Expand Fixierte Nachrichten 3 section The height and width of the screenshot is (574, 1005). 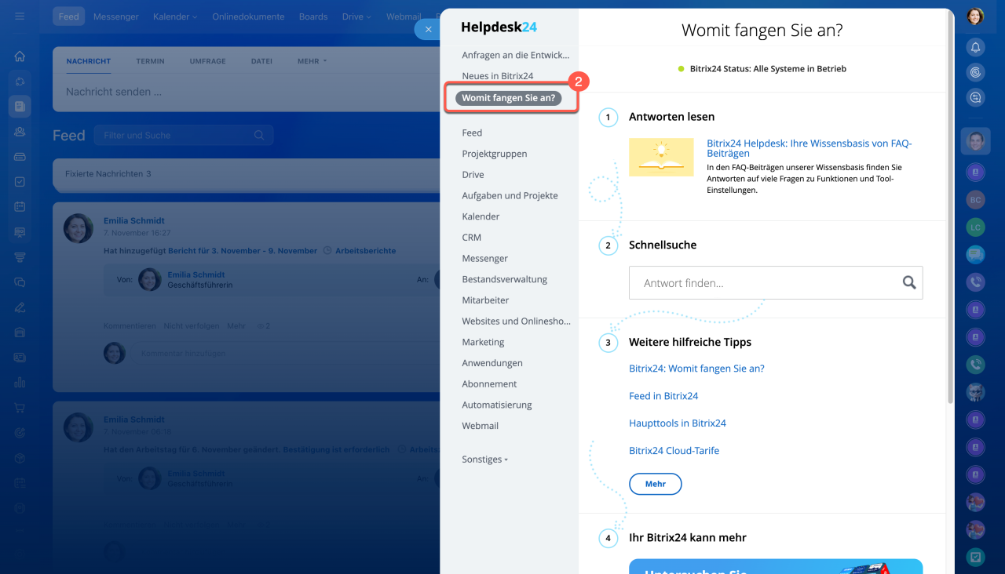pos(247,174)
